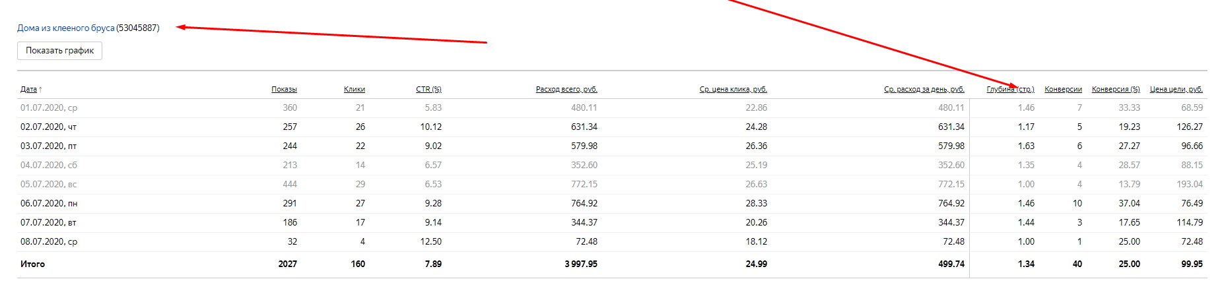This screenshot has width=1228, height=304.
Task: Sort table by Дата column
Action: tap(28, 89)
